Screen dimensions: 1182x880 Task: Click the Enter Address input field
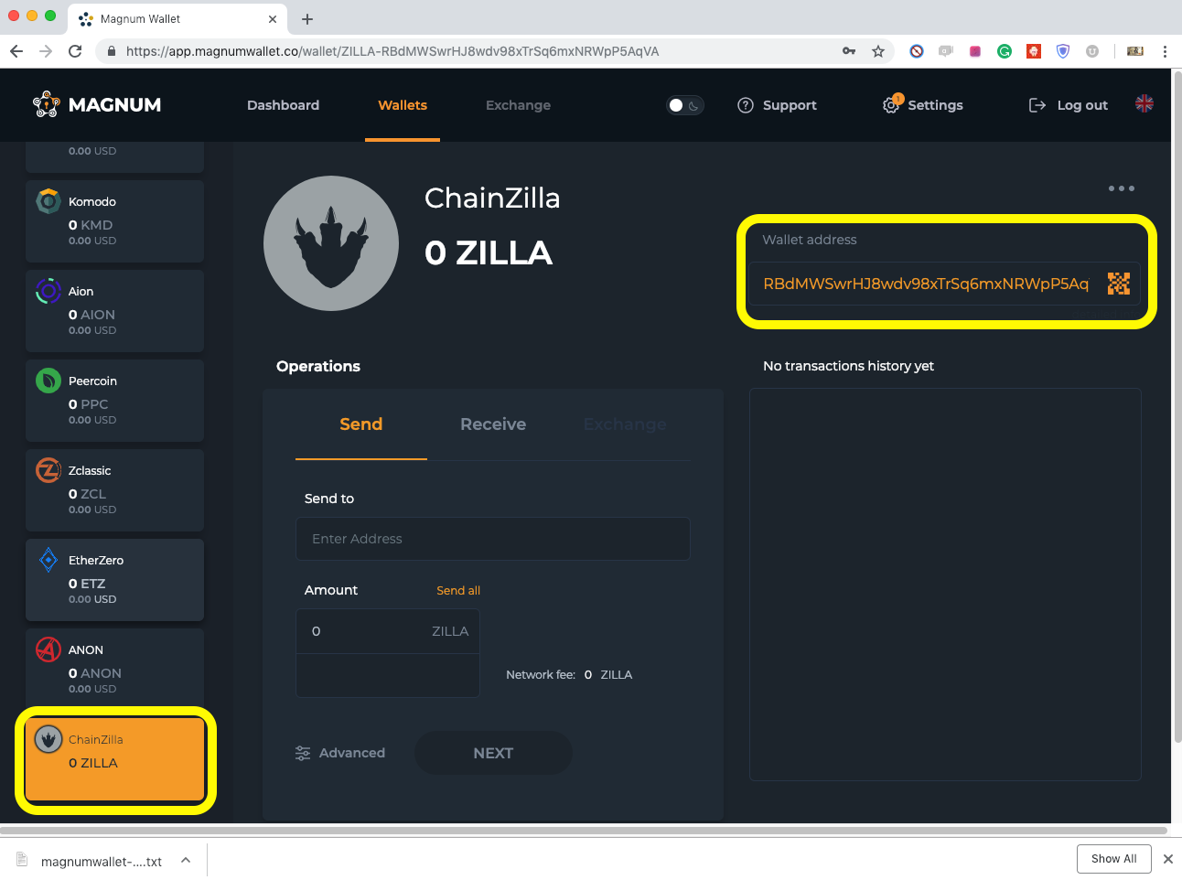pyautogui.click(x=492, y=539)
